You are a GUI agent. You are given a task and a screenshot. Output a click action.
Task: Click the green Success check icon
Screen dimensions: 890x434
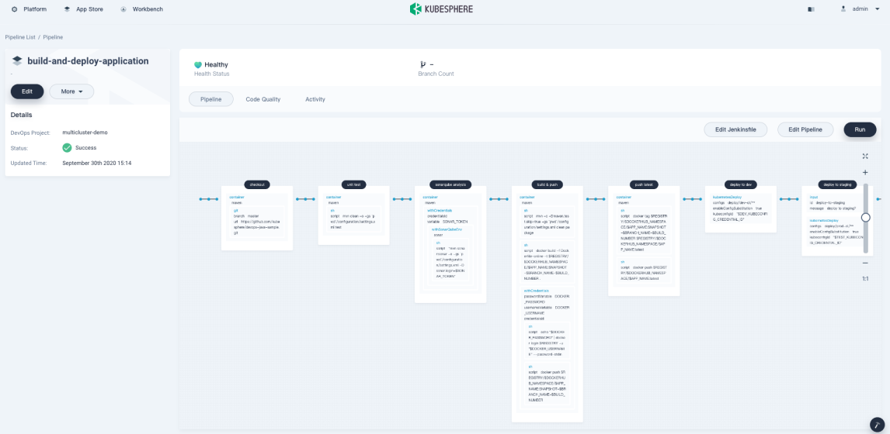pyautogui.click(x=67, y=148)
